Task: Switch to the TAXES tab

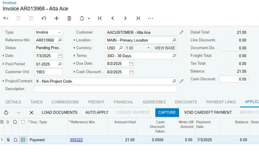Action: click(36, 102)
